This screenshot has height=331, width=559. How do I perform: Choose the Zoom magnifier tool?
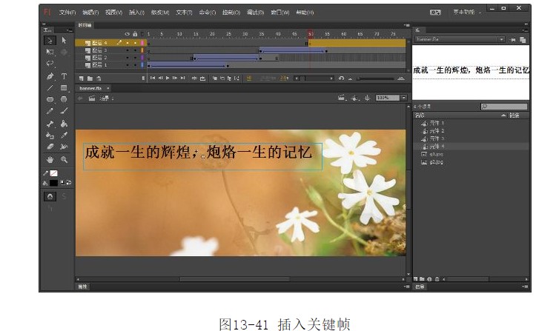[x=64, y=158]
